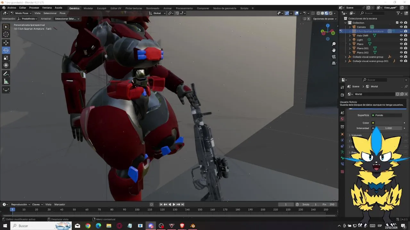
Task: Select the Select Box tool
Action: (6, 27)
